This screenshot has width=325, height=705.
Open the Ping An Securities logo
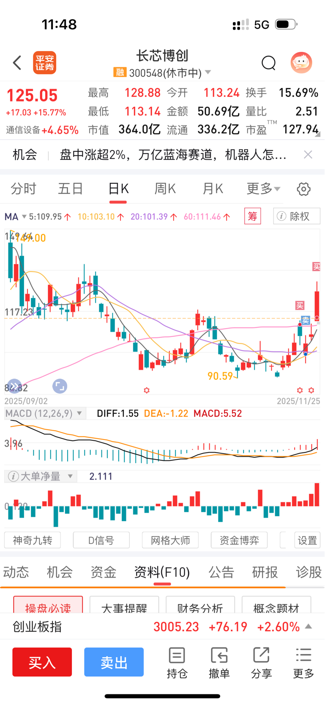pos(45,63)
